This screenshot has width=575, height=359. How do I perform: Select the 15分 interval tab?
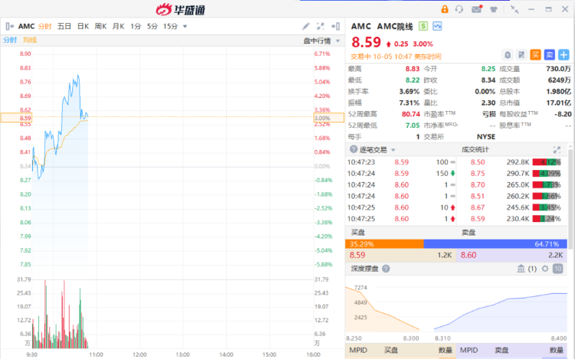(170, 26)
